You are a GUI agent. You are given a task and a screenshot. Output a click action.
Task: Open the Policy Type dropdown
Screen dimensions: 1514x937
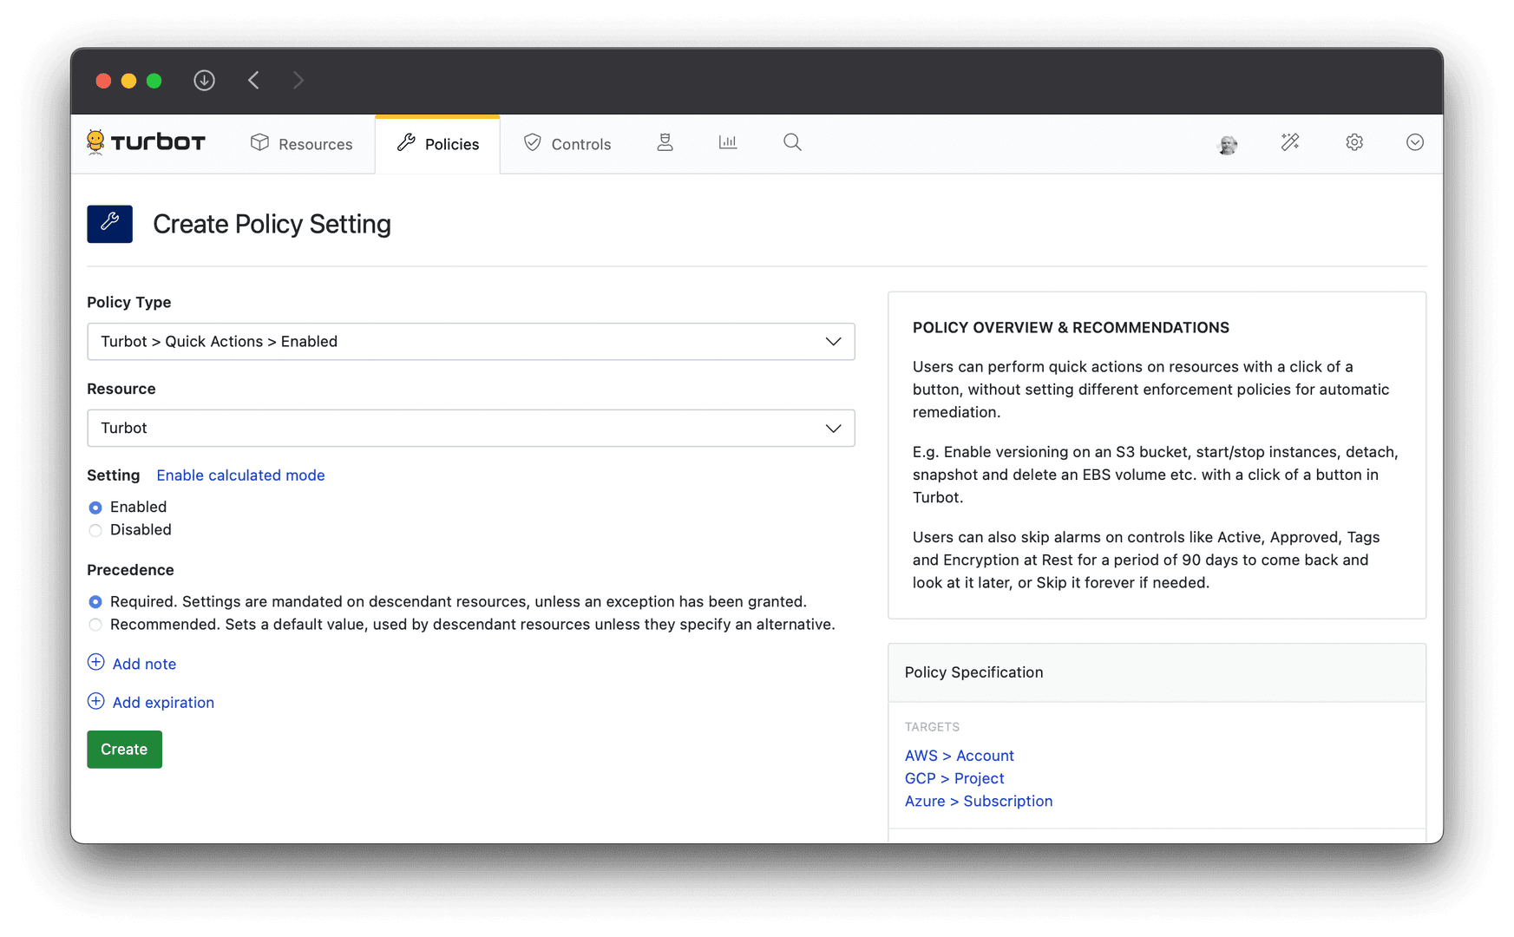tap(471, 342)
